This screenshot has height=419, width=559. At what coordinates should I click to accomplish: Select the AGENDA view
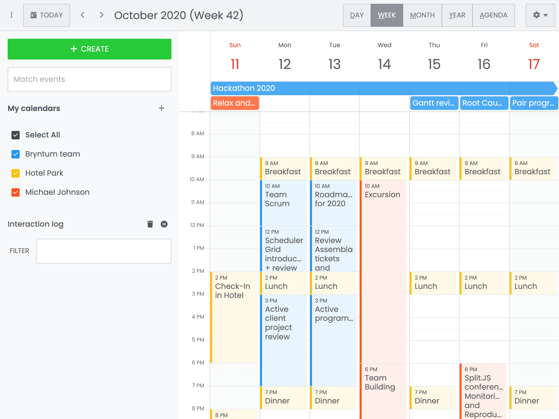tap(494, 15)
